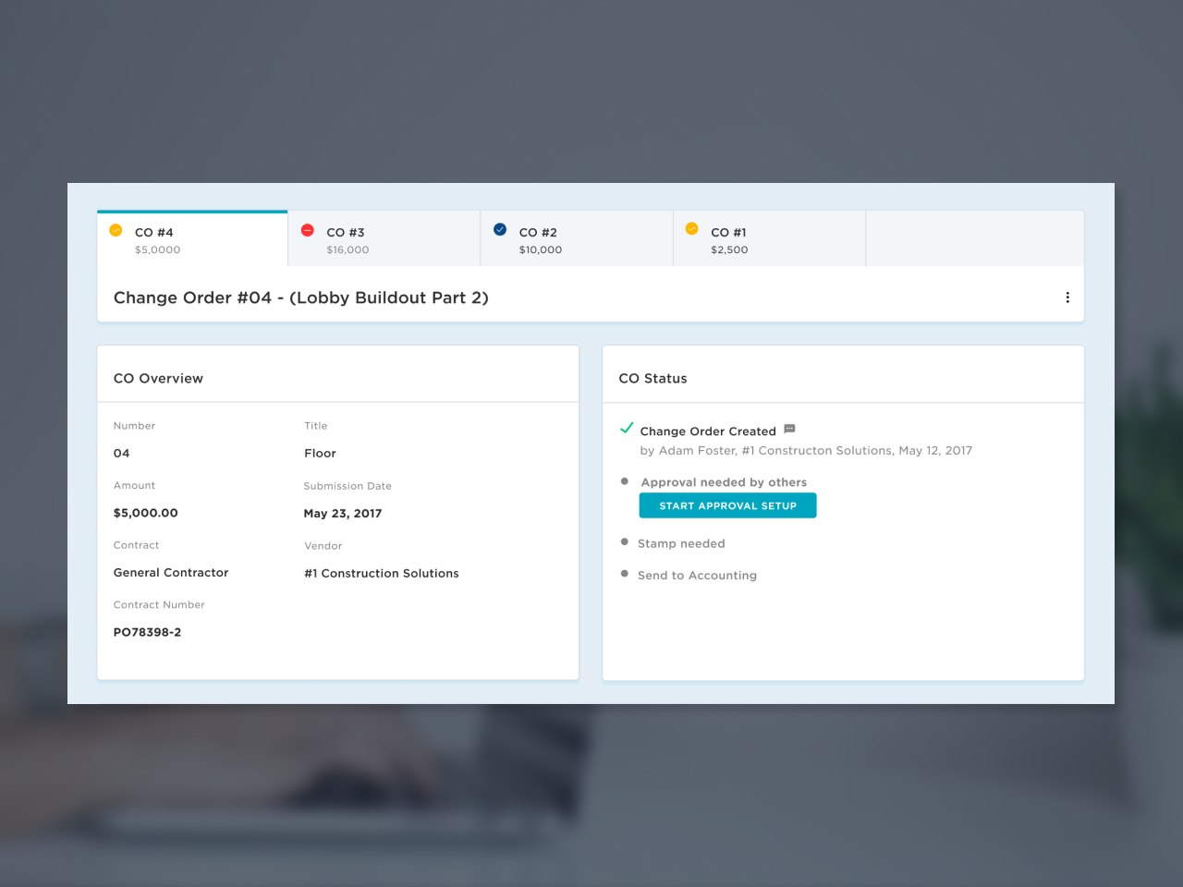Select the CO #4 tab
This screenshot has height=887, width=1183.
pos(192,240)
